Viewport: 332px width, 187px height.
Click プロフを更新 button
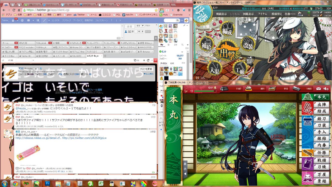[146, 69]
